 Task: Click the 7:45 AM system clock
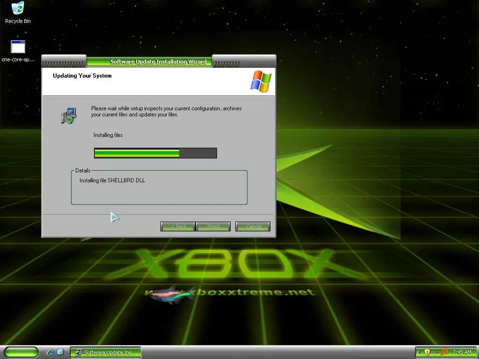pyautogui.click(x=462, y=352)
